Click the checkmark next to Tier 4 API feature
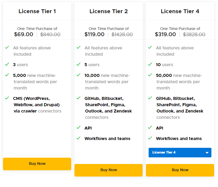Viewport: 218px width, 187px height. click(150, 127)
